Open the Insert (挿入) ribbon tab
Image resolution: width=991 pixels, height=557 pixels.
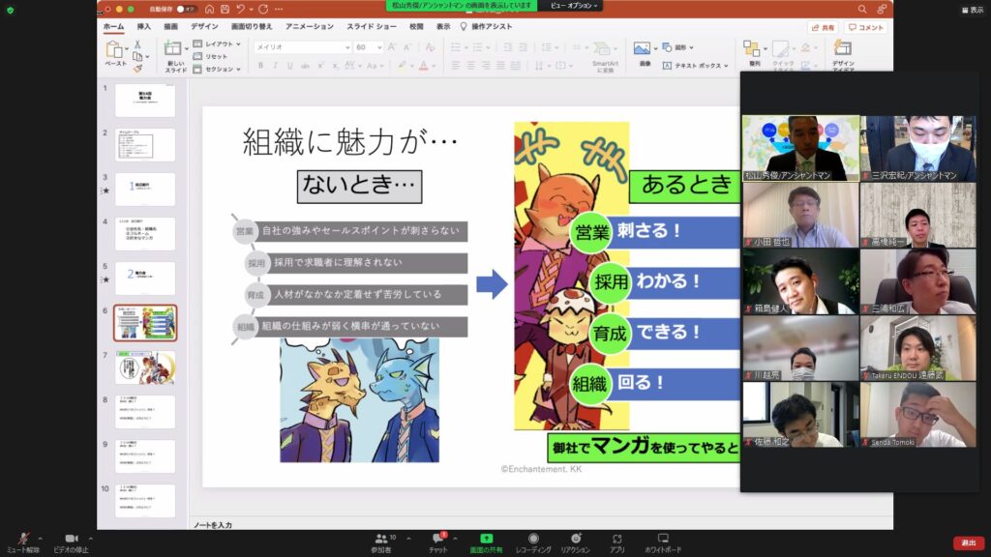144,26
